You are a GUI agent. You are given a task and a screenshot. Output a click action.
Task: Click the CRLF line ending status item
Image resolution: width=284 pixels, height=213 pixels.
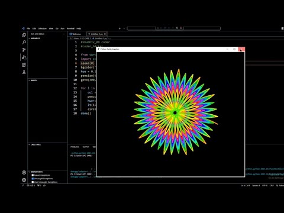[272, 185]
